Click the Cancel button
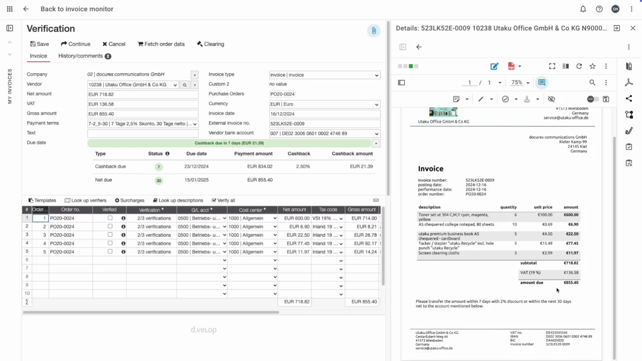Viewport: 642px width, 361px height. 114,44
